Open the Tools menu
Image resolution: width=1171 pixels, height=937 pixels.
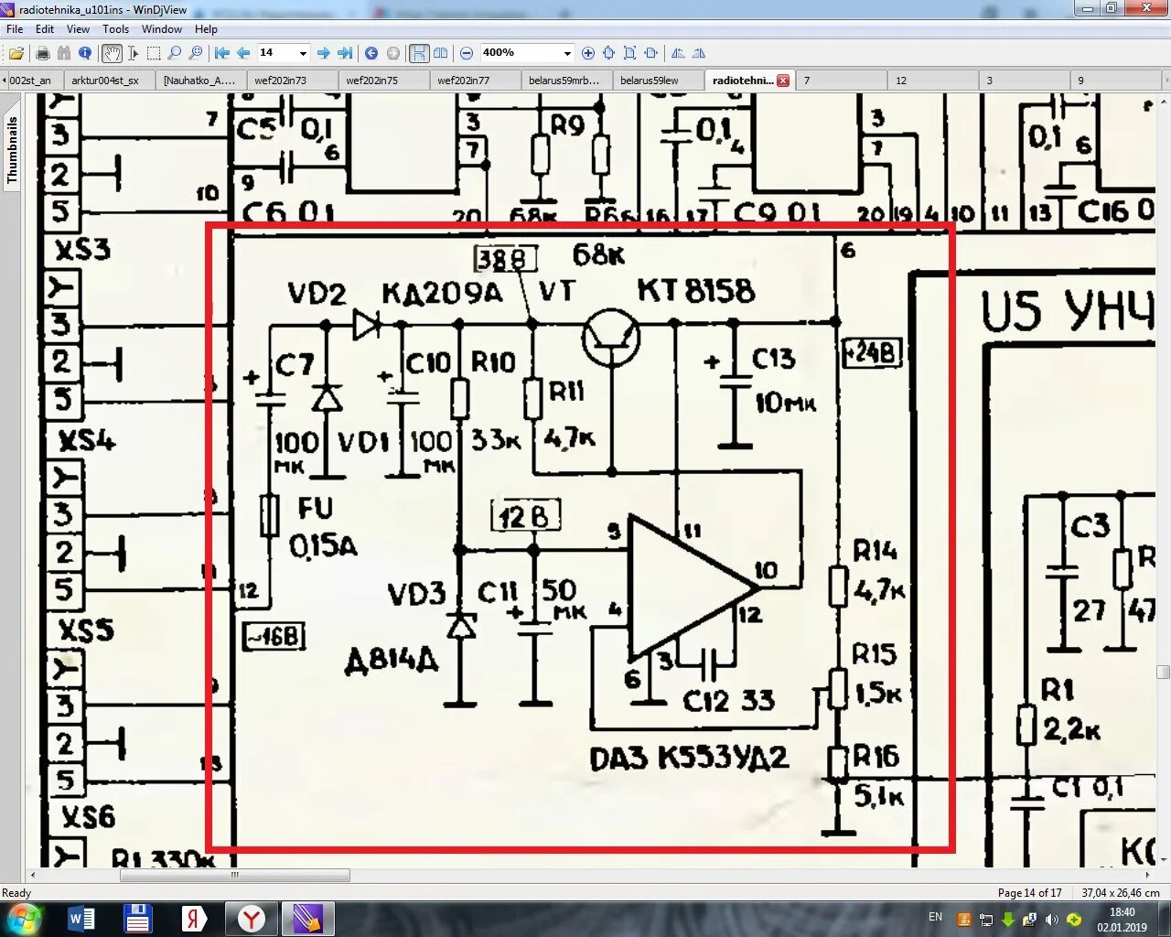tap(115, 29)
